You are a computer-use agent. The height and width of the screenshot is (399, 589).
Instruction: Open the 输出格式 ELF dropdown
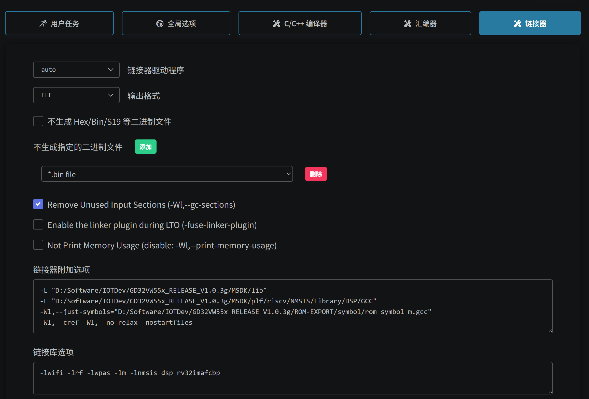pyautogui.click(x=76, y=95)
